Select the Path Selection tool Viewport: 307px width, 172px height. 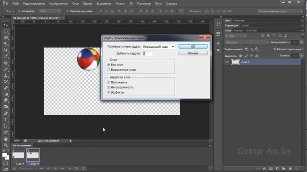pyautogui.click(x=6, y=126)
